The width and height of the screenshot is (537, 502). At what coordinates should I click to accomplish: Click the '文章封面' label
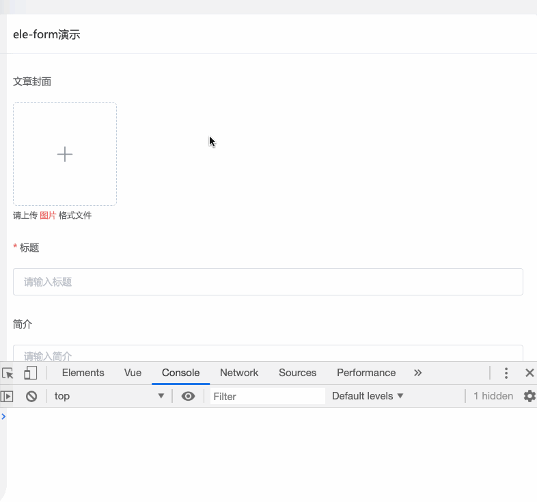tap(32, 81)
